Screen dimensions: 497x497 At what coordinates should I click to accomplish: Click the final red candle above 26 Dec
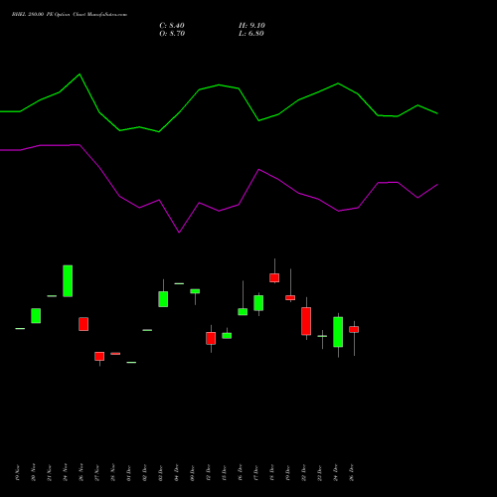354,329
